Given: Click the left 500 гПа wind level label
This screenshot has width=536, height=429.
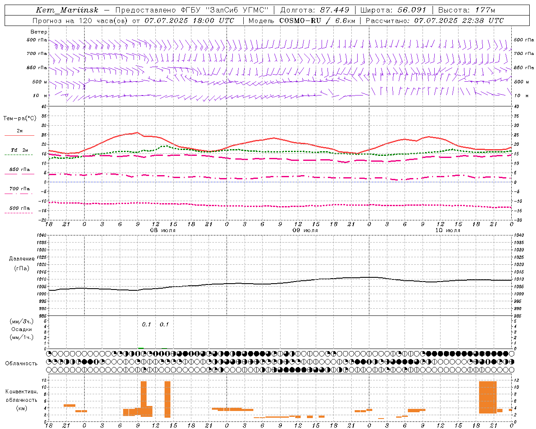Looking at the screenshot, I should pos(36,40).
